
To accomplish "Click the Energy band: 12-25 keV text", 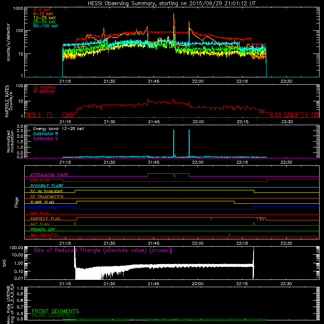I will 59,129.
